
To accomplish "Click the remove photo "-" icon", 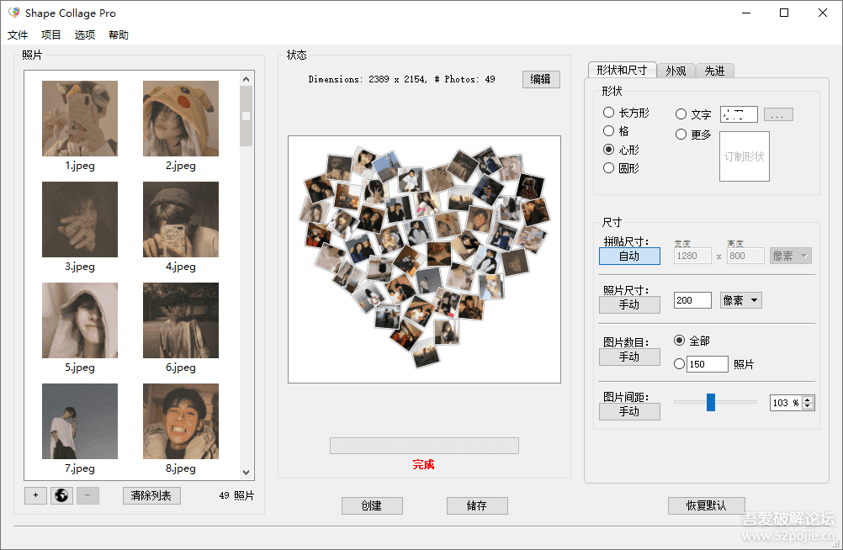I will pyautogui.click(x=87, y=495).
